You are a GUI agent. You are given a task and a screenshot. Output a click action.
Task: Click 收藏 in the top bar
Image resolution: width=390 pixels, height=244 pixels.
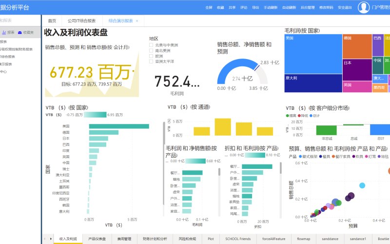220,7
